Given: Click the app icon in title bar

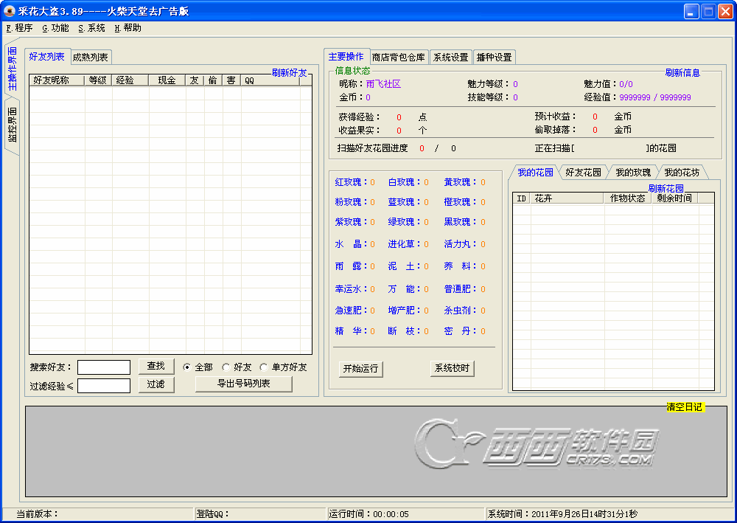Looking at the screenshot, I should pos(10,11).
